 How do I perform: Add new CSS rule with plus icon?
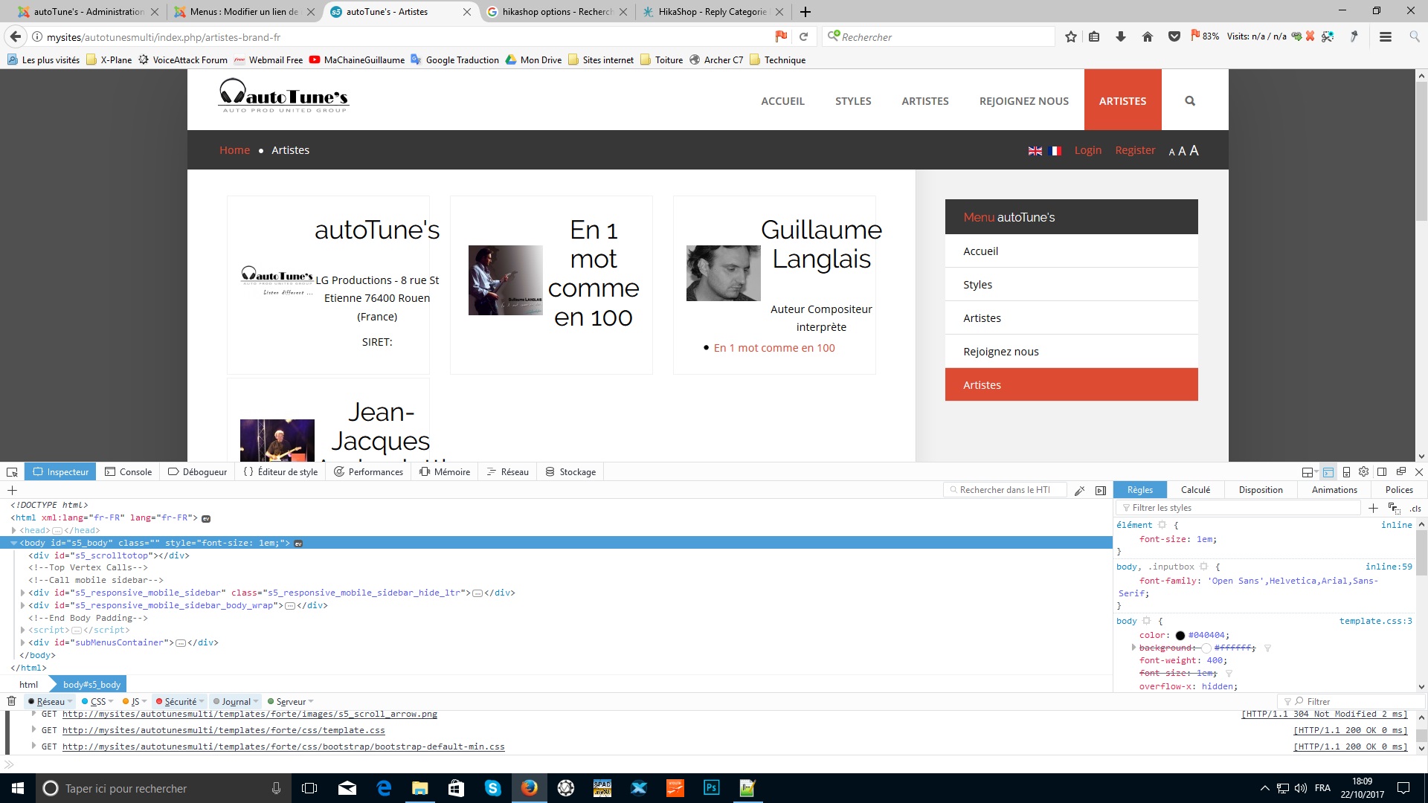pyautogui.click(x=1373, y=508)
